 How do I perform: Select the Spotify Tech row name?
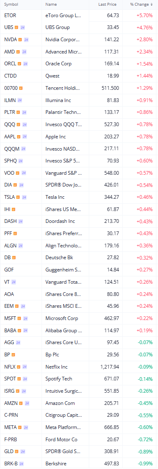click(x=58, y=379)
